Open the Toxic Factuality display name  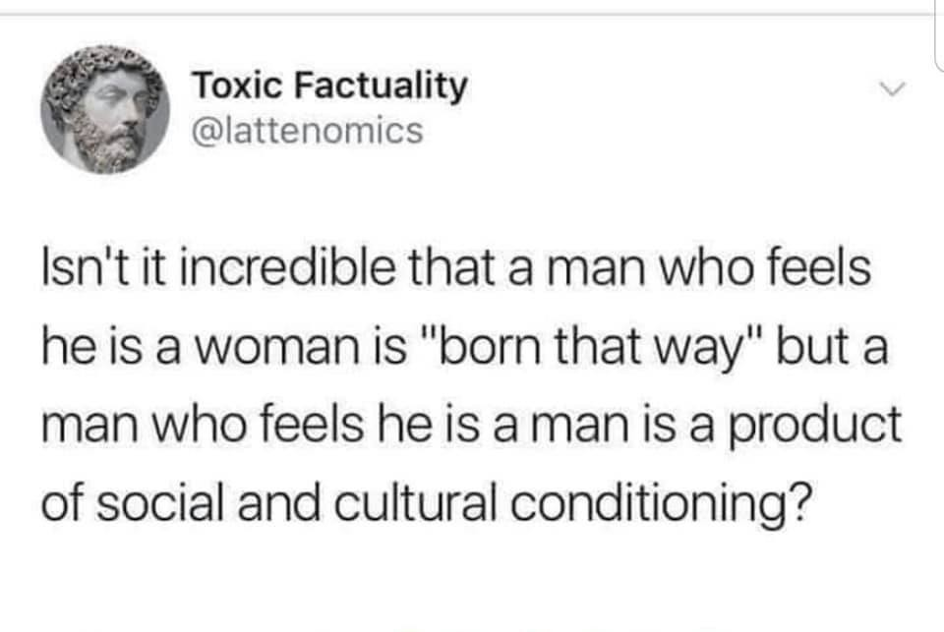pyautogui.click(x=329, y=86)
